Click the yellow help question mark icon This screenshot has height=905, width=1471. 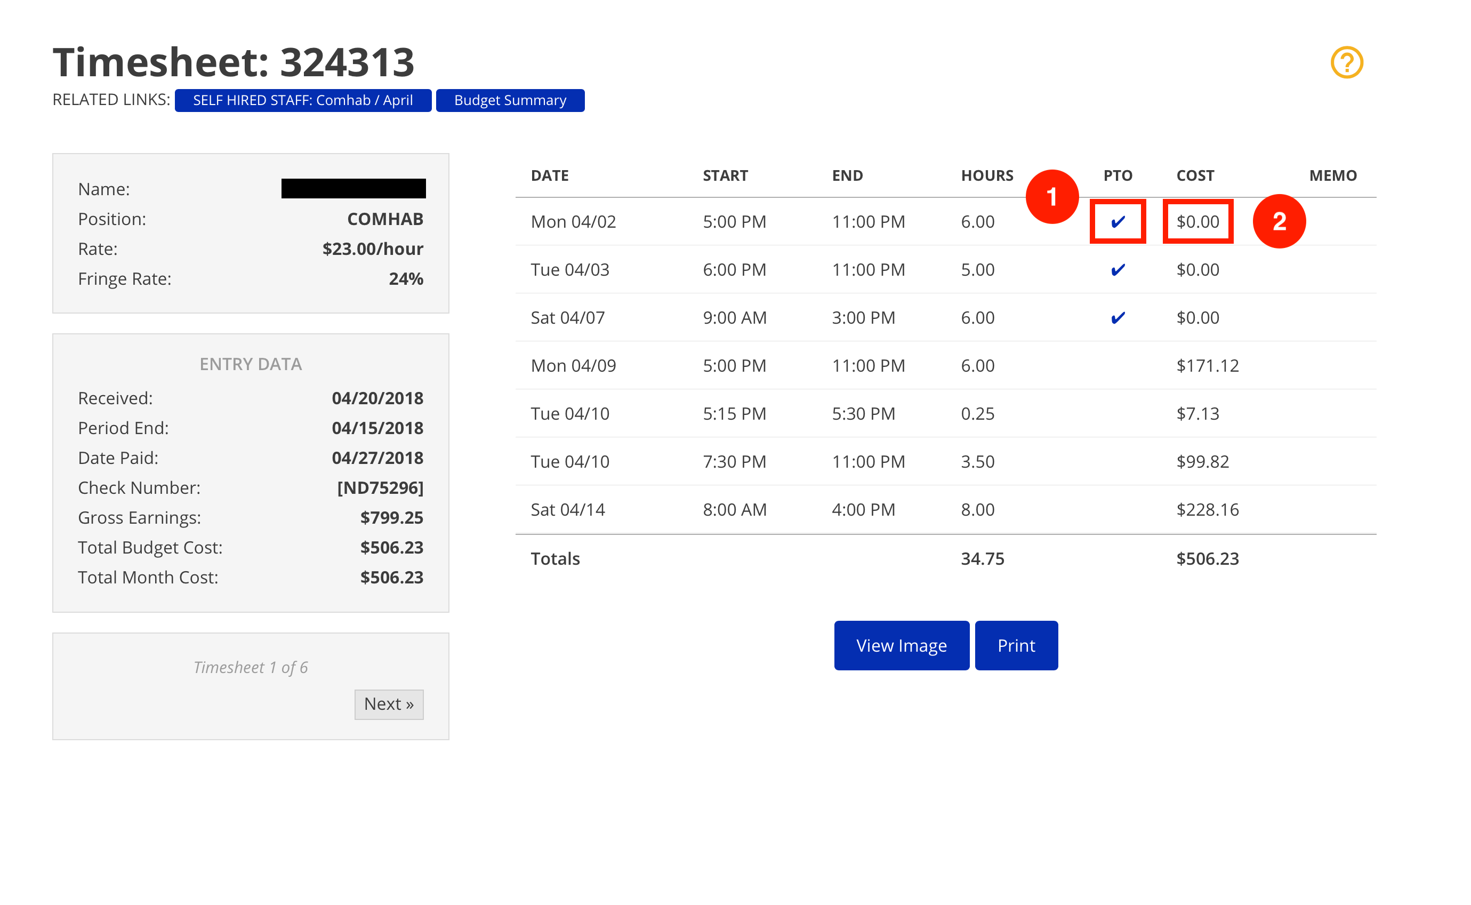pos(1346,62)
